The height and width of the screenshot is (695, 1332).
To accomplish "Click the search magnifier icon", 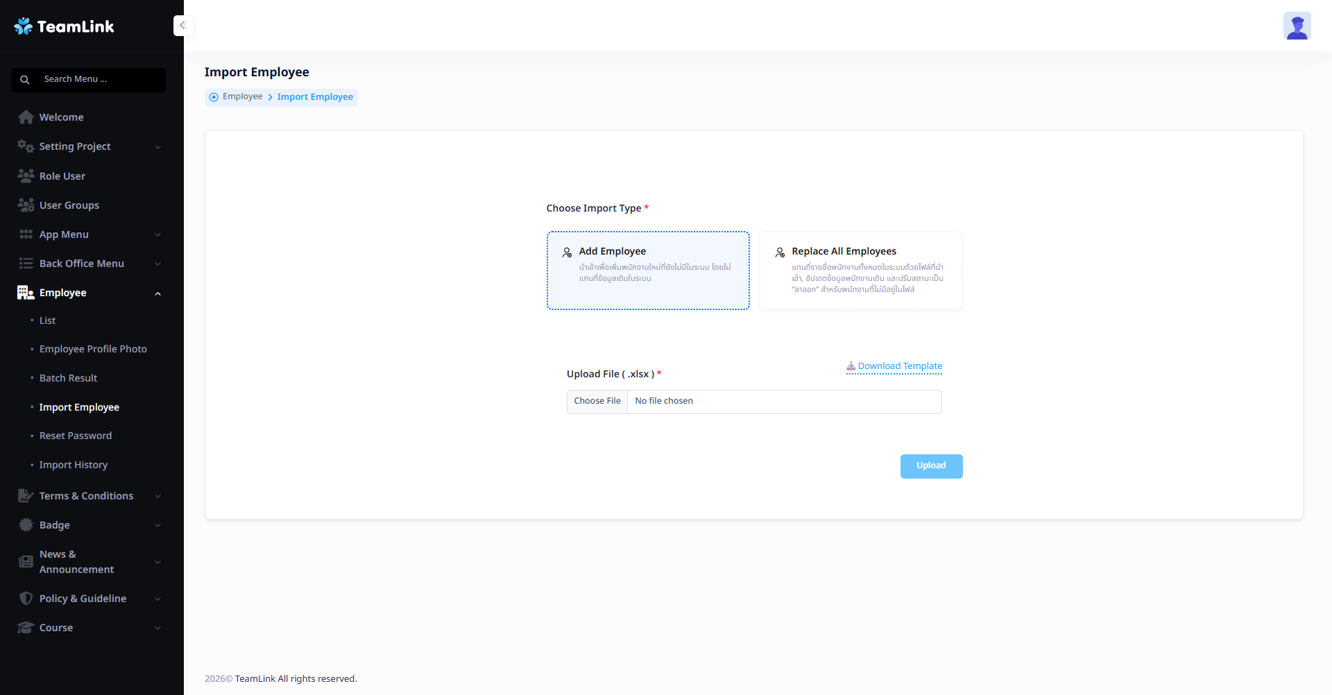I will [x=25, y=80].
